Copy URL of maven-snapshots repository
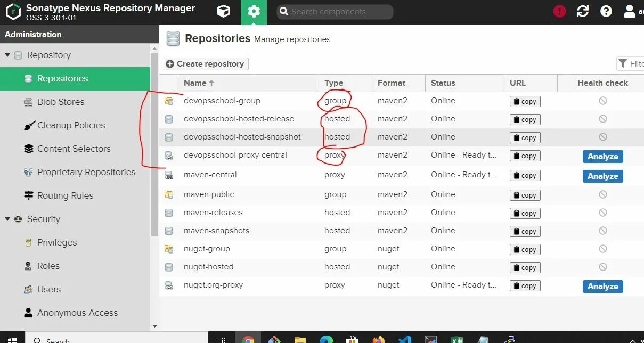The height and width of the screenshot is (343, 644). (525, 232)
